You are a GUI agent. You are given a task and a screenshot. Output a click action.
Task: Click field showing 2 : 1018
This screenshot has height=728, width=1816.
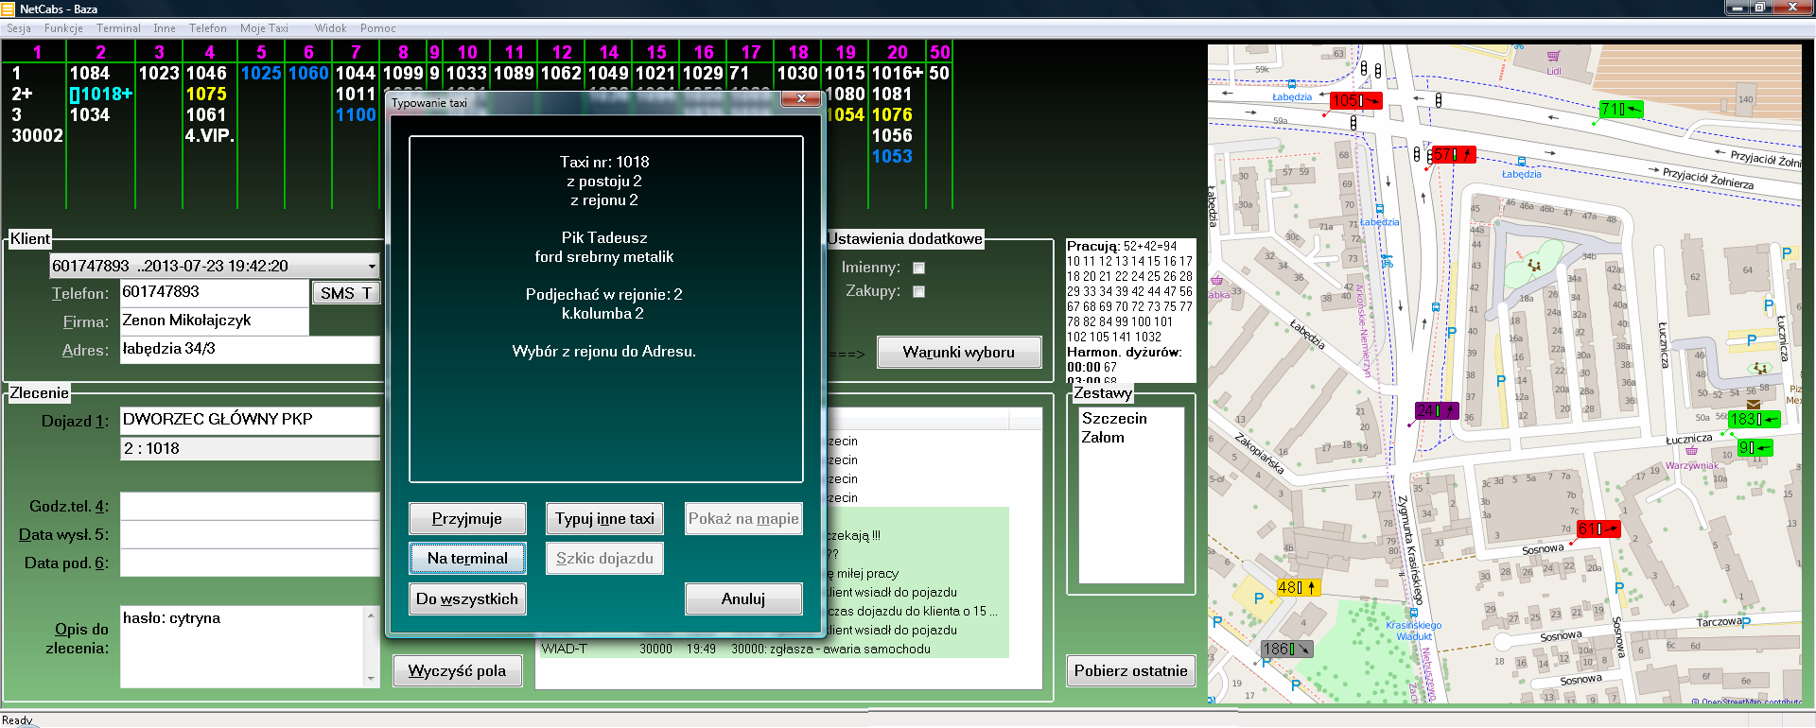coord(250,449)
